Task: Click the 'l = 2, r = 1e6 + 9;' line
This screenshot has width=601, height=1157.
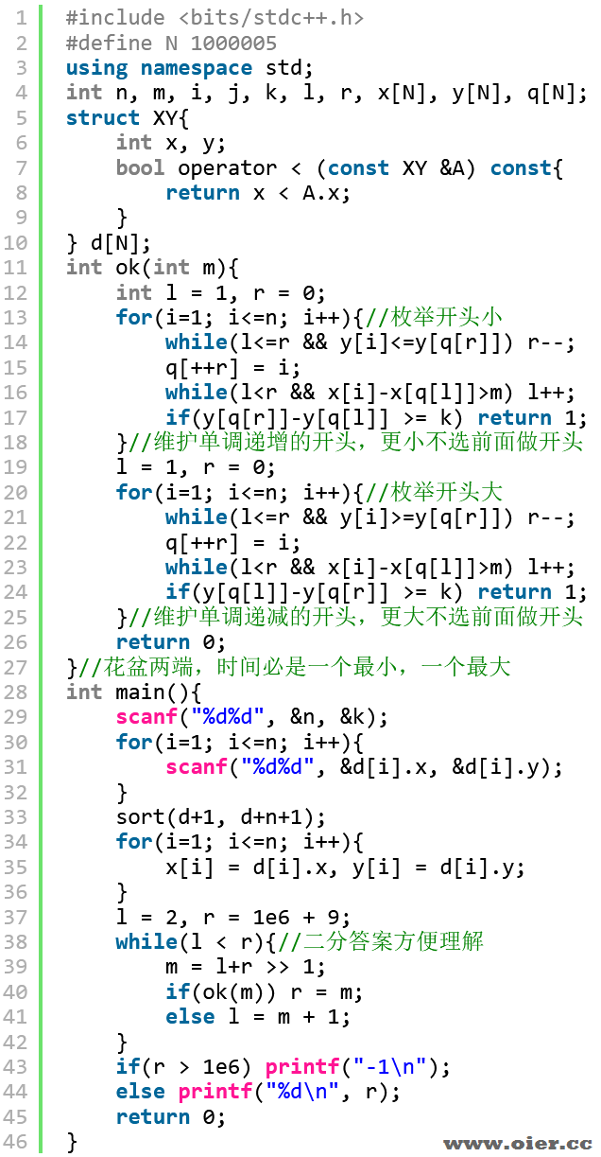Action: 233,917
